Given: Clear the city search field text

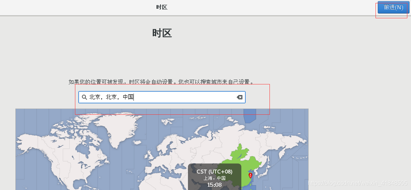Looking at the screenshot, I should coord(239,97).
